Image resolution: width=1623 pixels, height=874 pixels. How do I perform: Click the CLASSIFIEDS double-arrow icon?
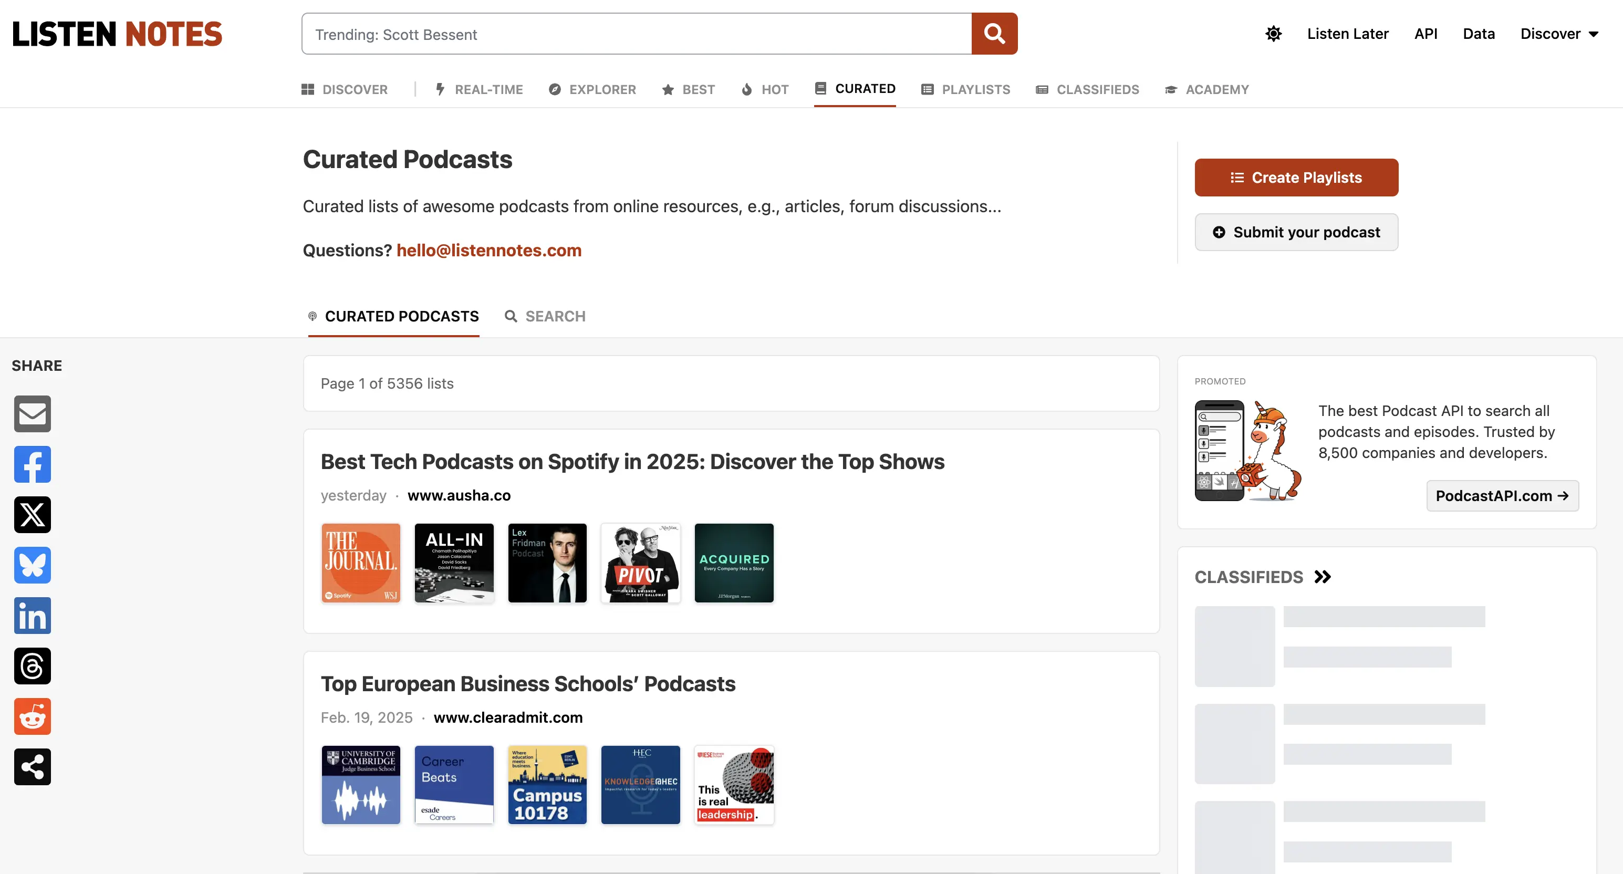coord(1323,577)
